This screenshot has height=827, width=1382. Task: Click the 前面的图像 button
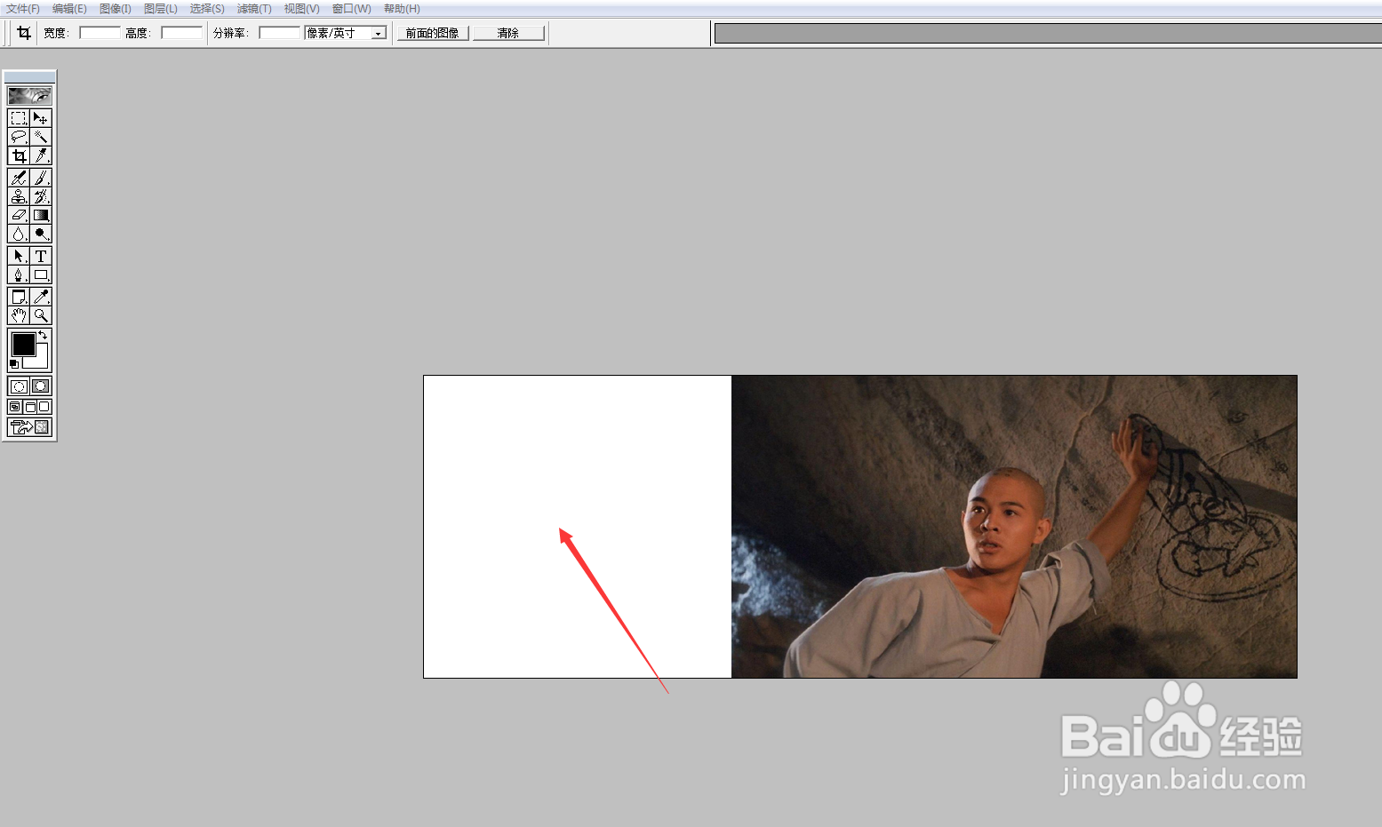point(433,33)
